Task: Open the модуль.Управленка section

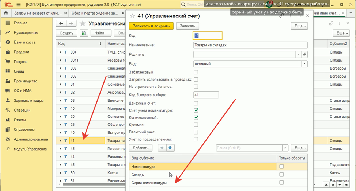Action: click(30, 149)
